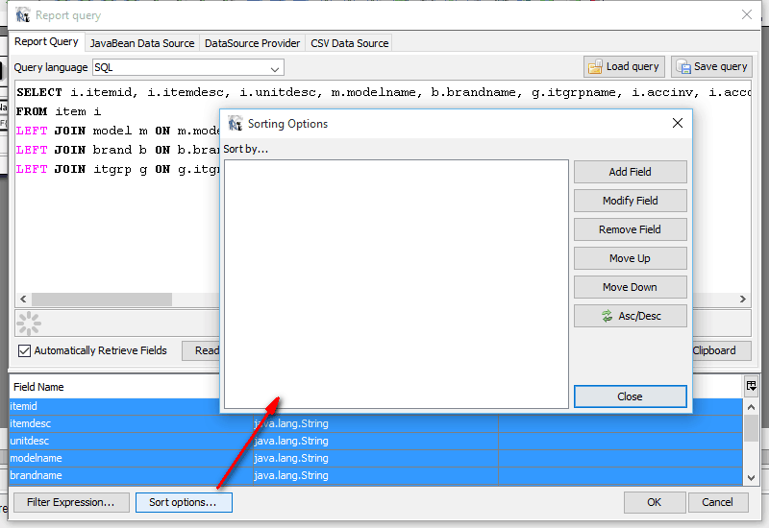The height and width of the screenshot is (528, 769).
Task: Switch to JavaBean Data Source tab
Action: [x=141, y=43]
